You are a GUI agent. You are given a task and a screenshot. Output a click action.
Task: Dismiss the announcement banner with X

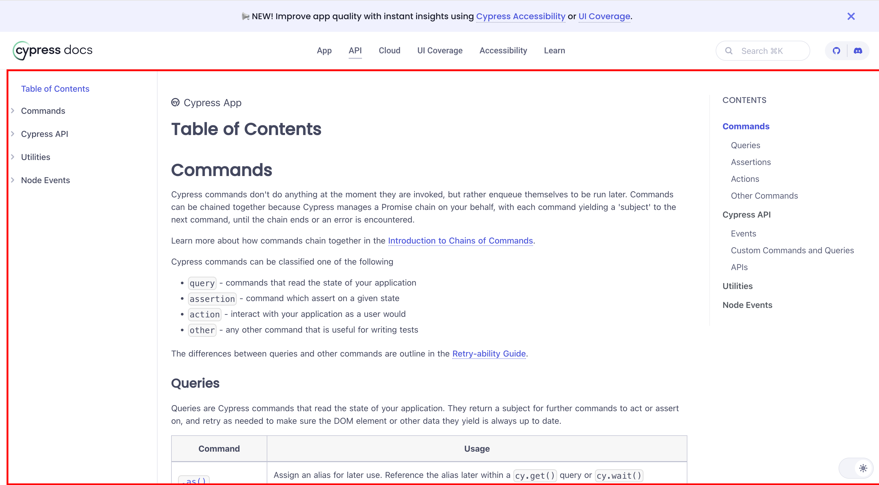coord(851,16)
